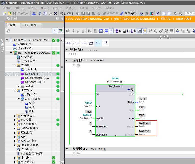Click the stop CPU icon

[x=152, y=13]
